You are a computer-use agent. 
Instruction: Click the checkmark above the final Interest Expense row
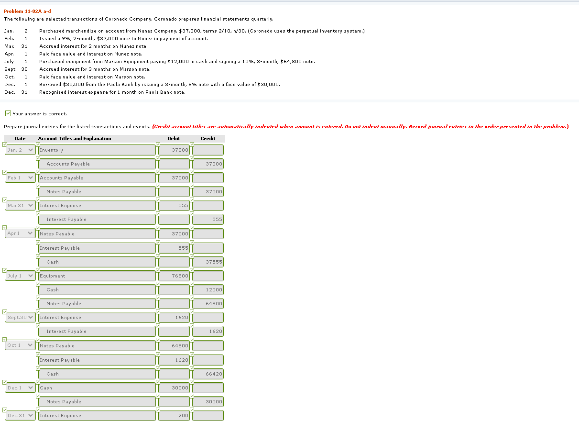pyautogui.click(x=38, y=411)
